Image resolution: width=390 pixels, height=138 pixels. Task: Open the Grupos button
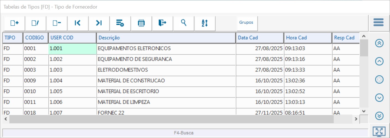click(x=246, y=23)
